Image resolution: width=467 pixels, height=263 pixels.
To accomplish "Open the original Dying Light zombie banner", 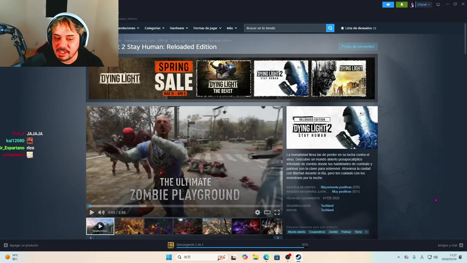I will [x=339, y=79].
